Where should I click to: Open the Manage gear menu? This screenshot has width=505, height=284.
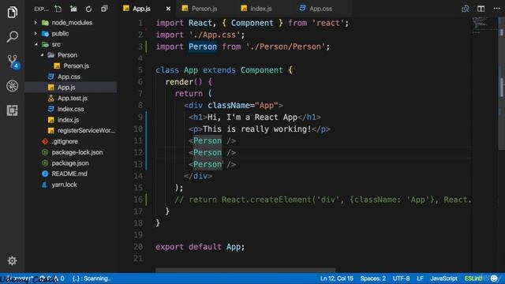tap(13, 260)
